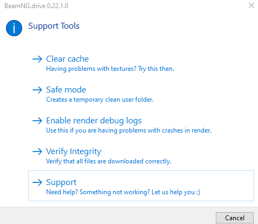This screenshot has width=258, height=224.
Task: Click the Support Tools heading
Action: (x=54, y=26)
